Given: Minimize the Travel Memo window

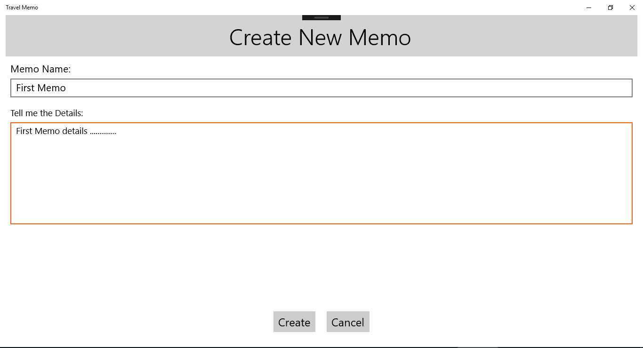Looking at the screenshot, I should 589,8.
